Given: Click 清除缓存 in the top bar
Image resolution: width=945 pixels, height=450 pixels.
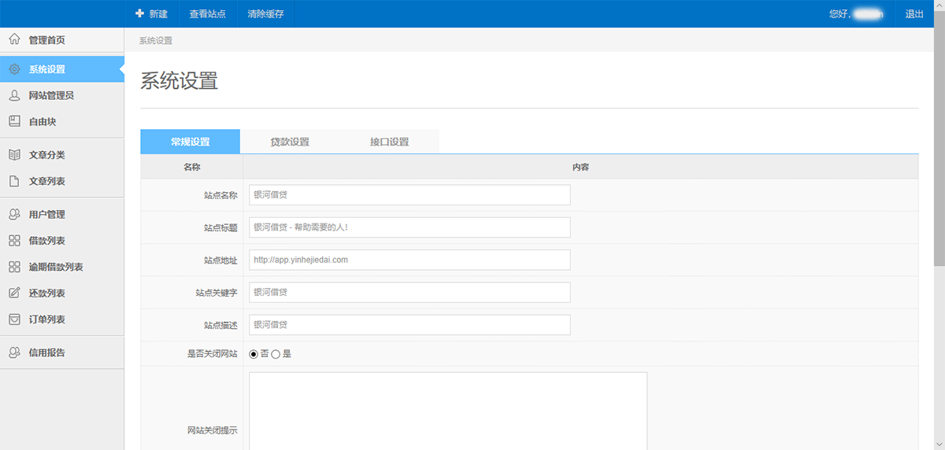Looking at the screenshot, I should click(265, 13).
